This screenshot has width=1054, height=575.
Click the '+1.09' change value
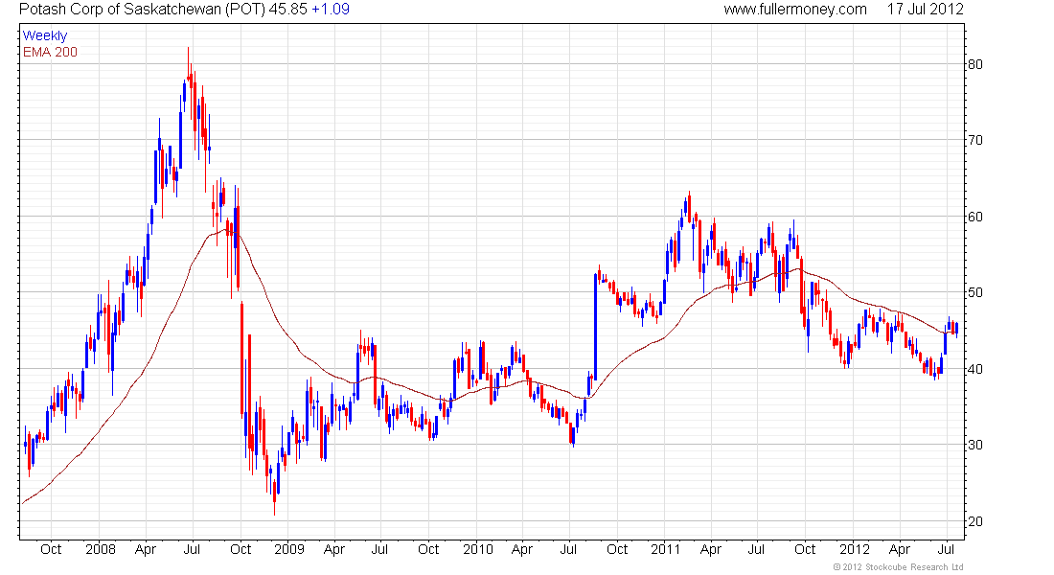tap(330, 10)
